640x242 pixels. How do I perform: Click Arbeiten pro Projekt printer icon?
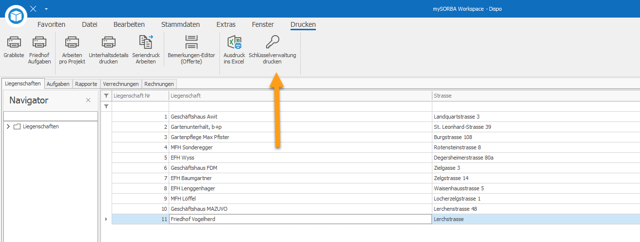(72, 42)
